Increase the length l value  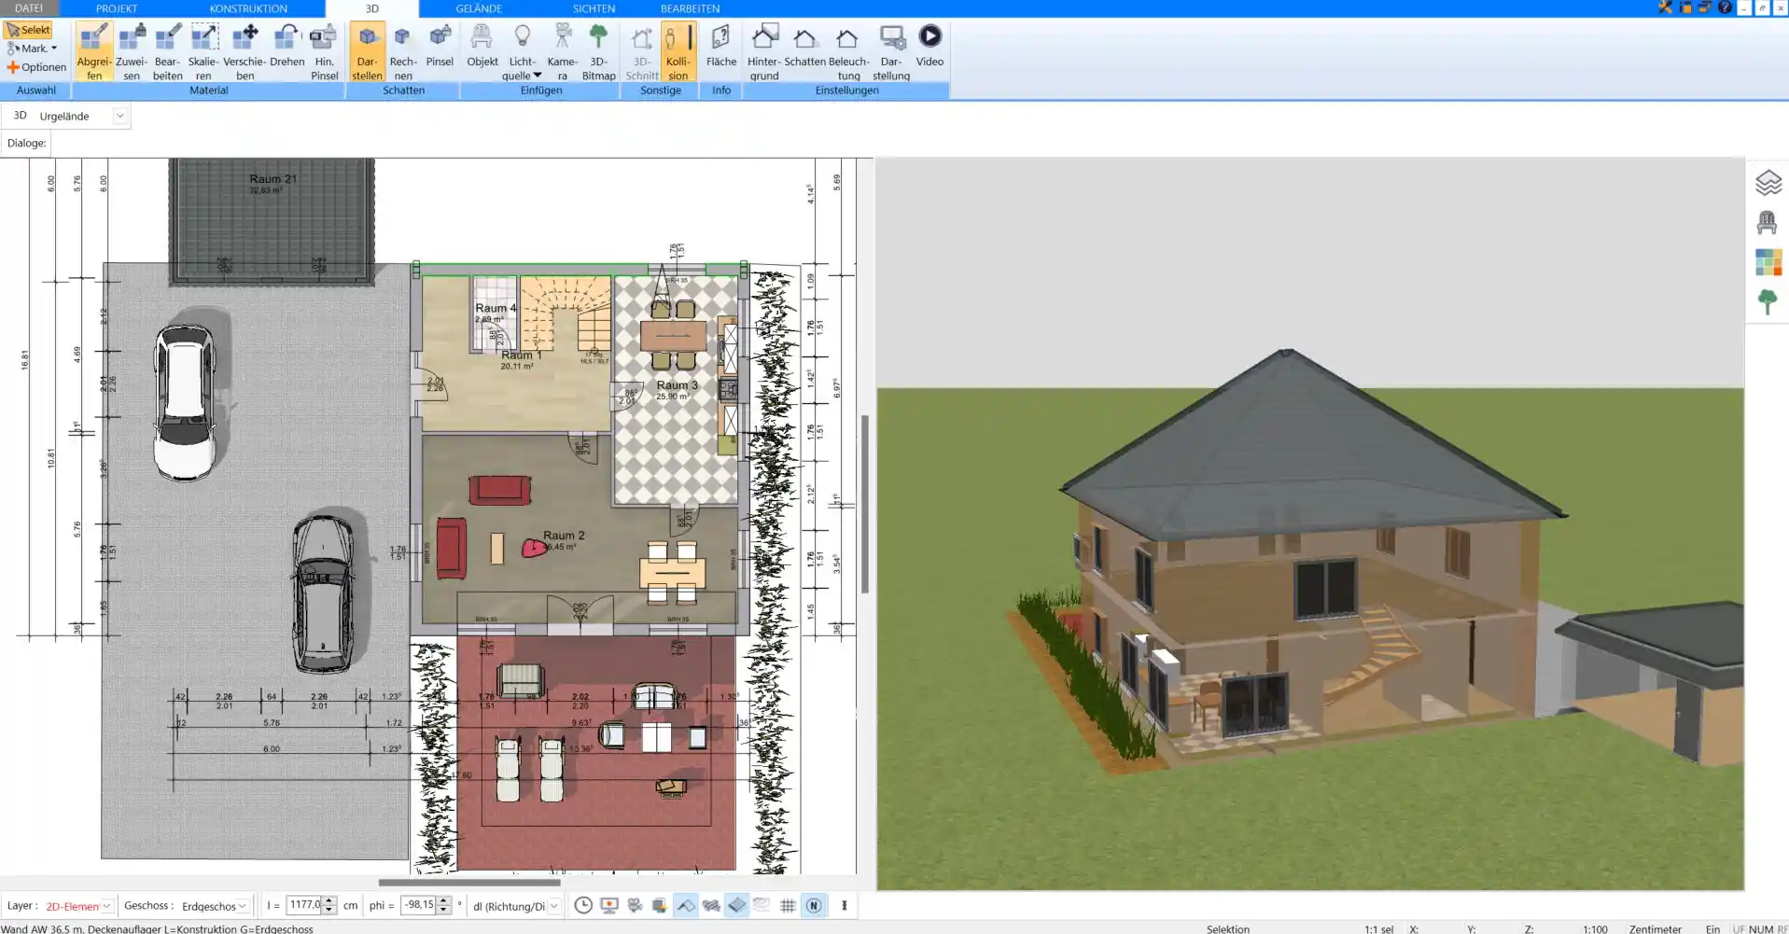pyautogui.click(x=328, y=901)
